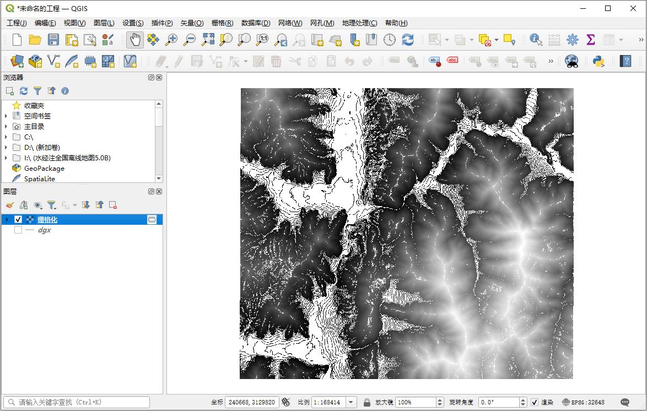Open the 栅格(R) raster menu
The width and height of the screenshot is (647, 411).
pos(222,23)
